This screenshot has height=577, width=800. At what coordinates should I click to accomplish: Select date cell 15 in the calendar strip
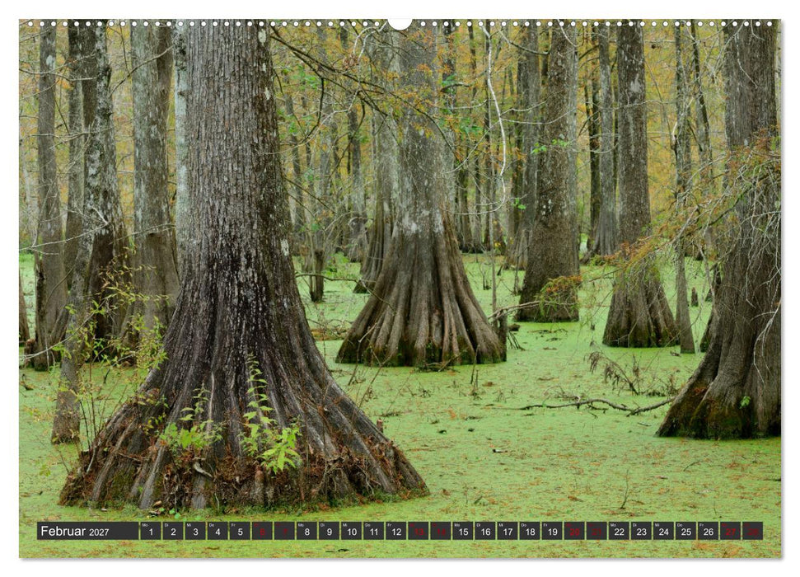click(463, 531)
